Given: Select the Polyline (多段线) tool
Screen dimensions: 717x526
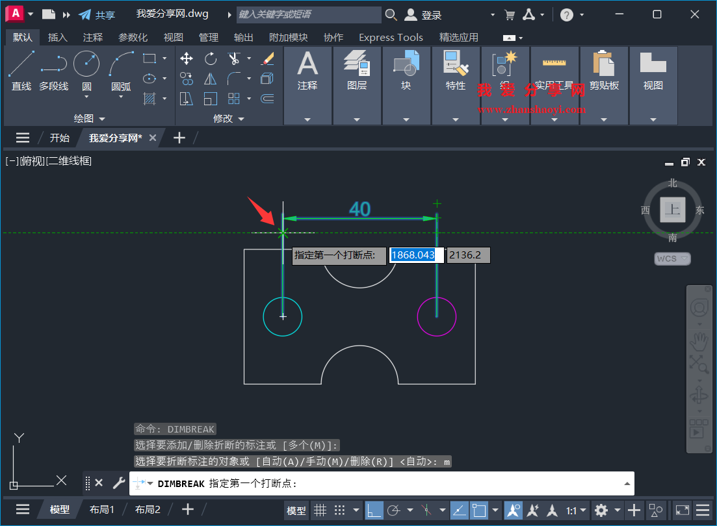Looking at the screenshot, I should [53, 70].
